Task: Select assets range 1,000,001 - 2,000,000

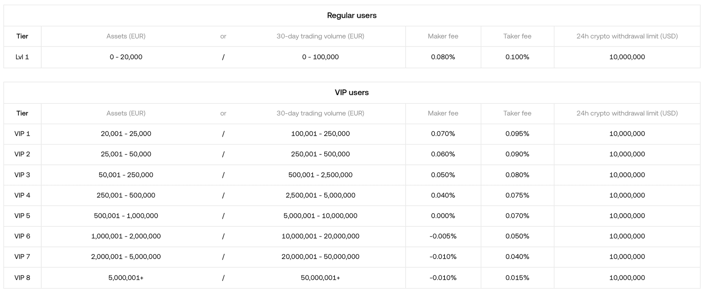Action: 126,236
